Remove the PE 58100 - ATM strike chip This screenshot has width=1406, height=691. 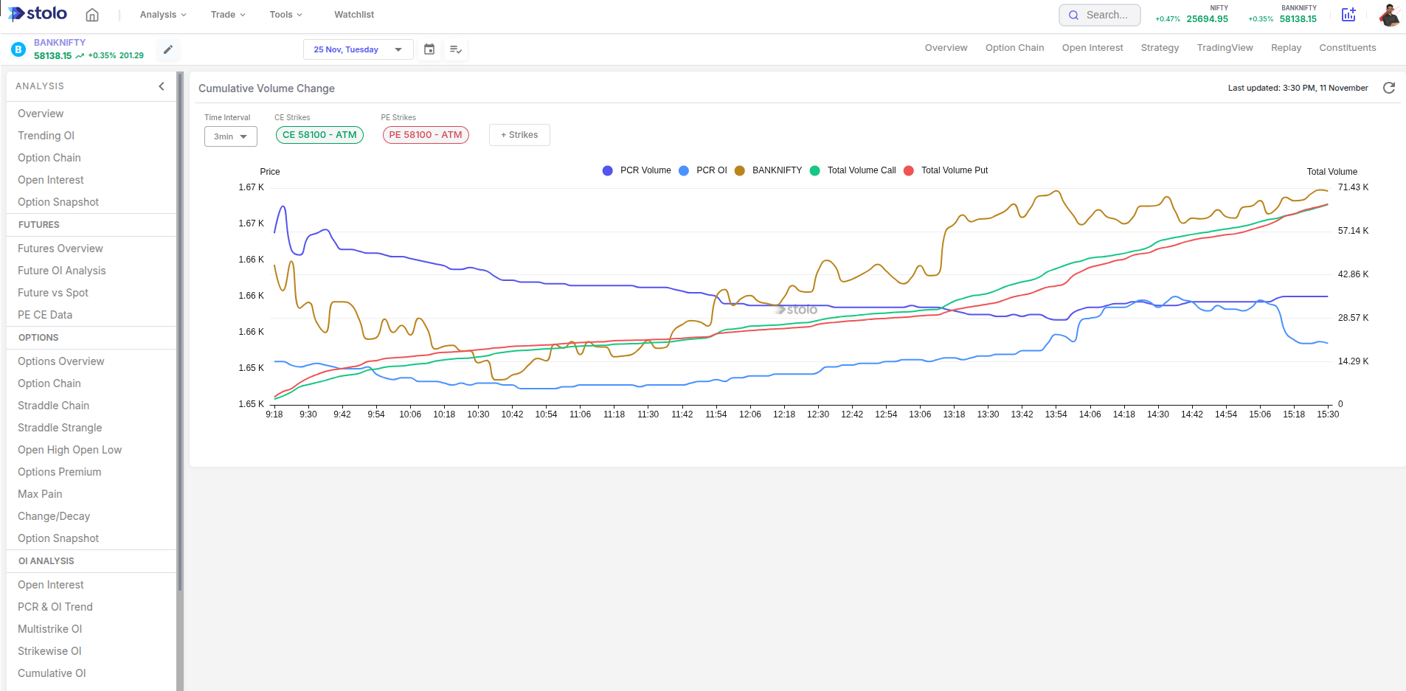(x=426, y=134)
